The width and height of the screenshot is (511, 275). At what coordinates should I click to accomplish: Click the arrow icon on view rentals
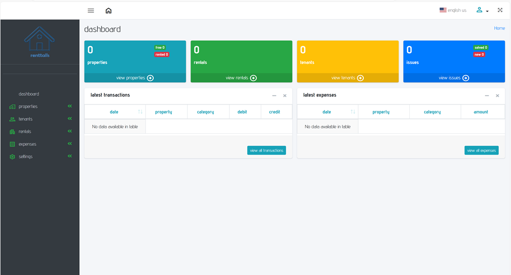tap(253, 78)
